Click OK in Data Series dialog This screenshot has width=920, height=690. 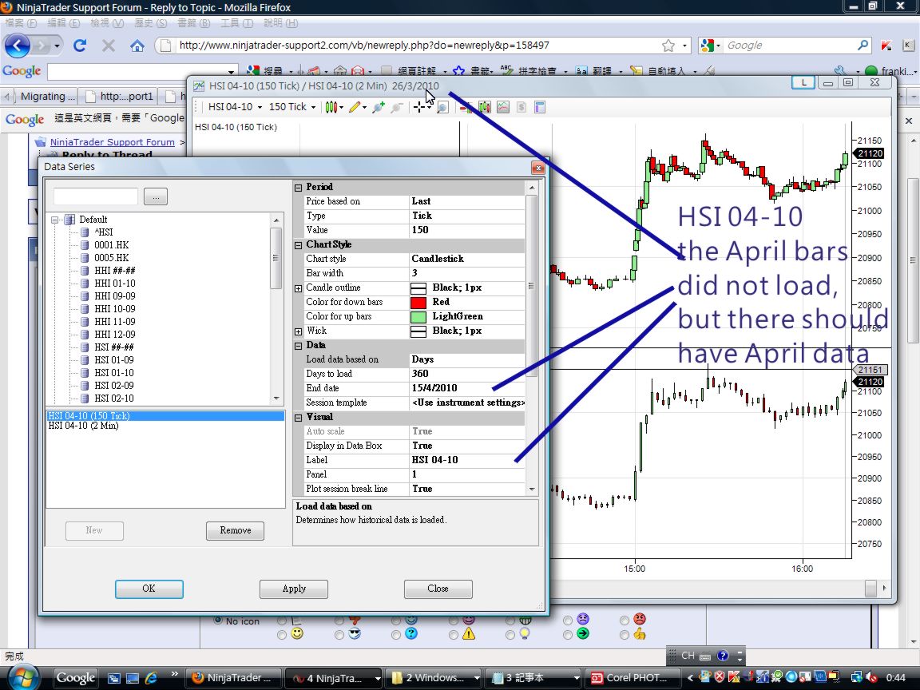(149, 589)
